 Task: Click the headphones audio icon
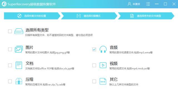(x=103, y=49)
